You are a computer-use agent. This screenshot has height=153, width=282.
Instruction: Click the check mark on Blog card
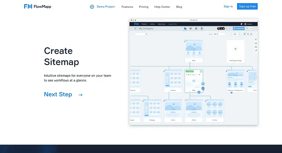point(201,71)
